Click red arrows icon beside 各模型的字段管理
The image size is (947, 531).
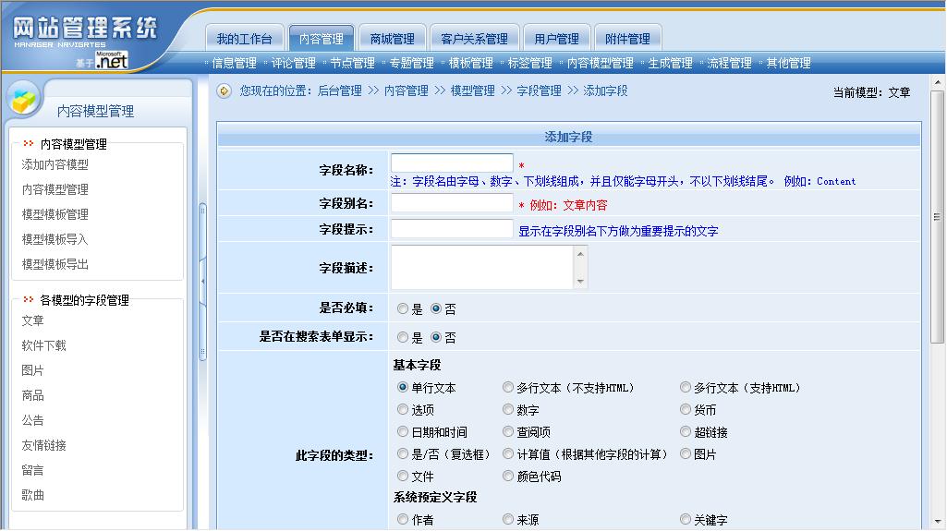tap(29, 300)
